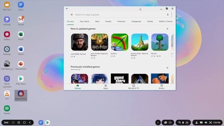Go back in the Play Store window

point(67,8)
